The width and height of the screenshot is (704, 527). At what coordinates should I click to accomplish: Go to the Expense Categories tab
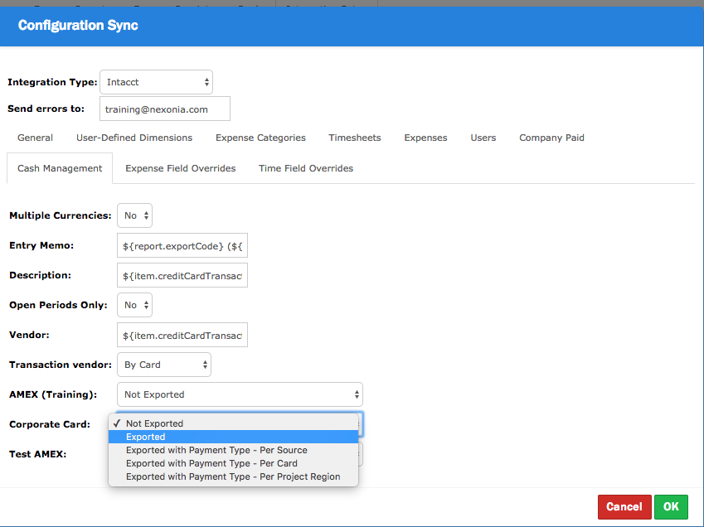[x=260, y=138]
